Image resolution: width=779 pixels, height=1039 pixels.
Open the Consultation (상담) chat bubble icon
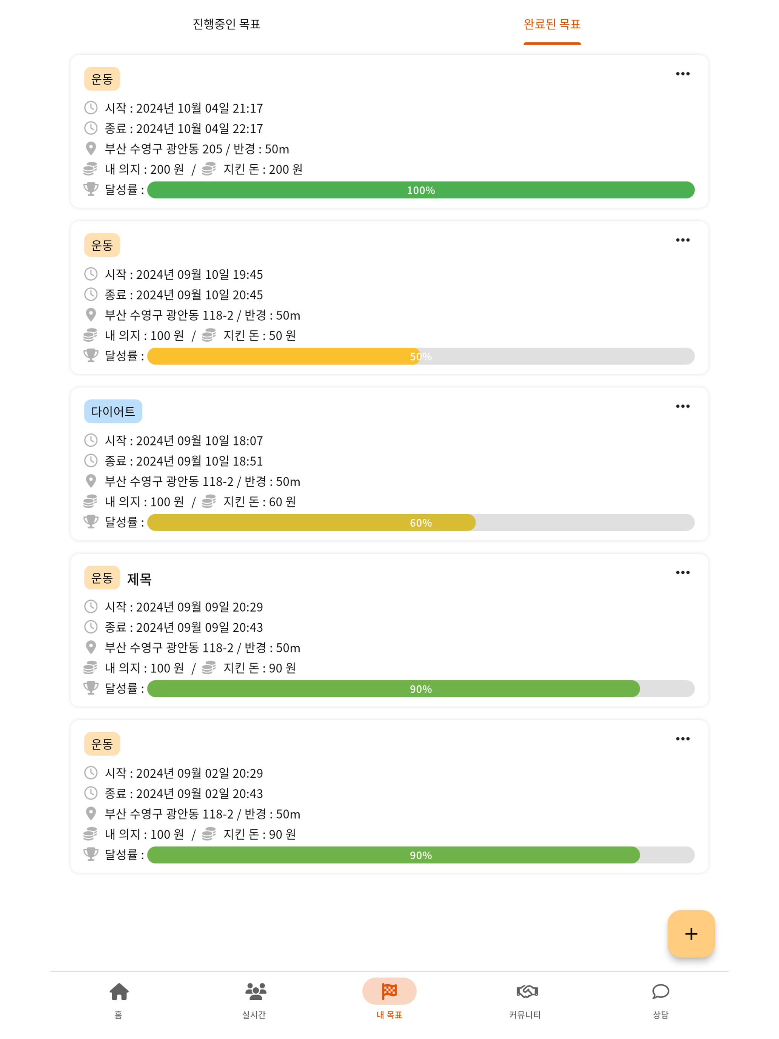[660, 991]
